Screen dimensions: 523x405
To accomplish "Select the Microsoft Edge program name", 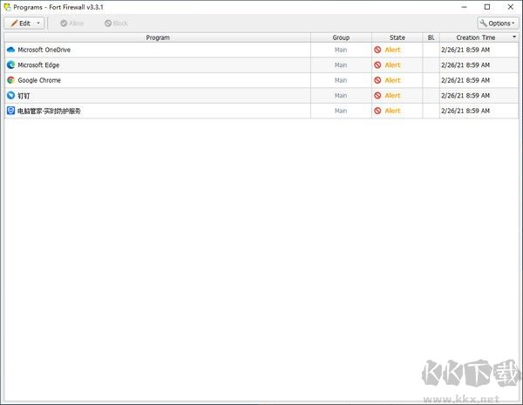I will [38, 65].
